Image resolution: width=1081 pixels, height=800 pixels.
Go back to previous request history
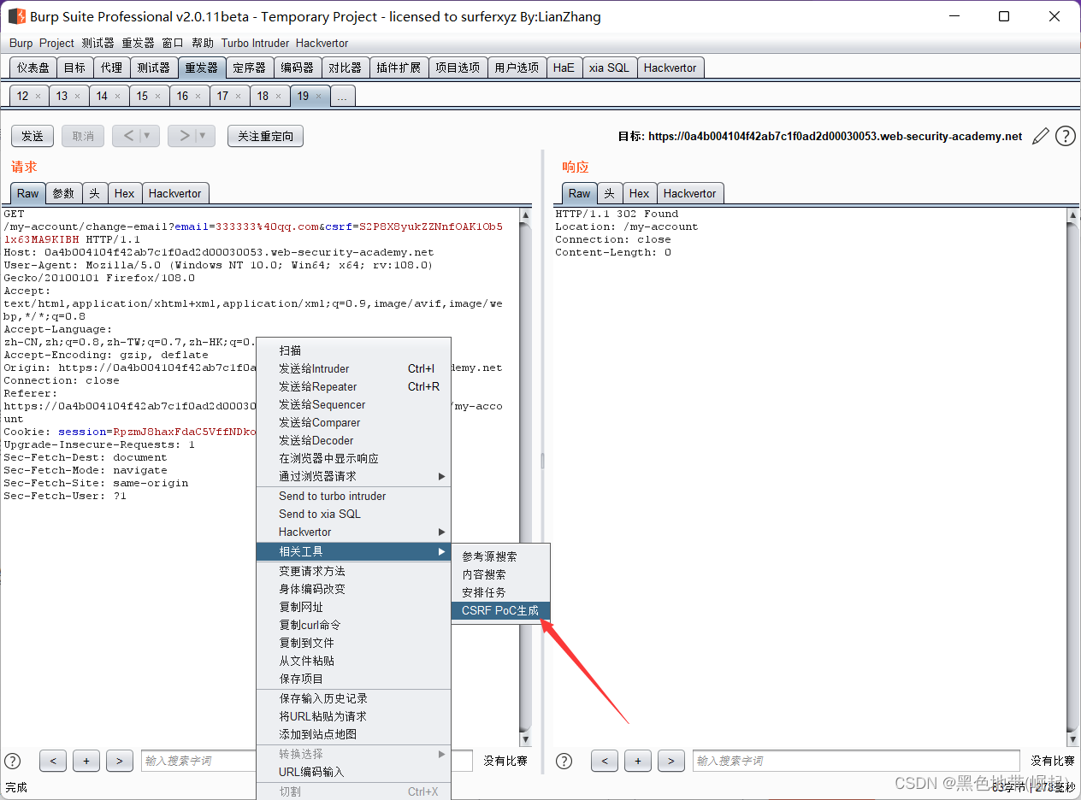[x=127, y=136]
